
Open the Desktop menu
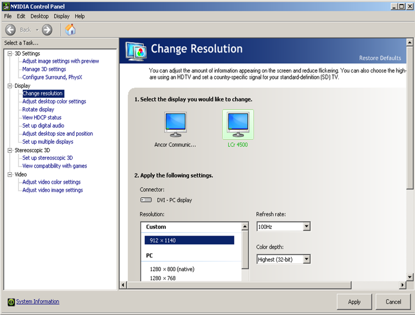(40, 16)
